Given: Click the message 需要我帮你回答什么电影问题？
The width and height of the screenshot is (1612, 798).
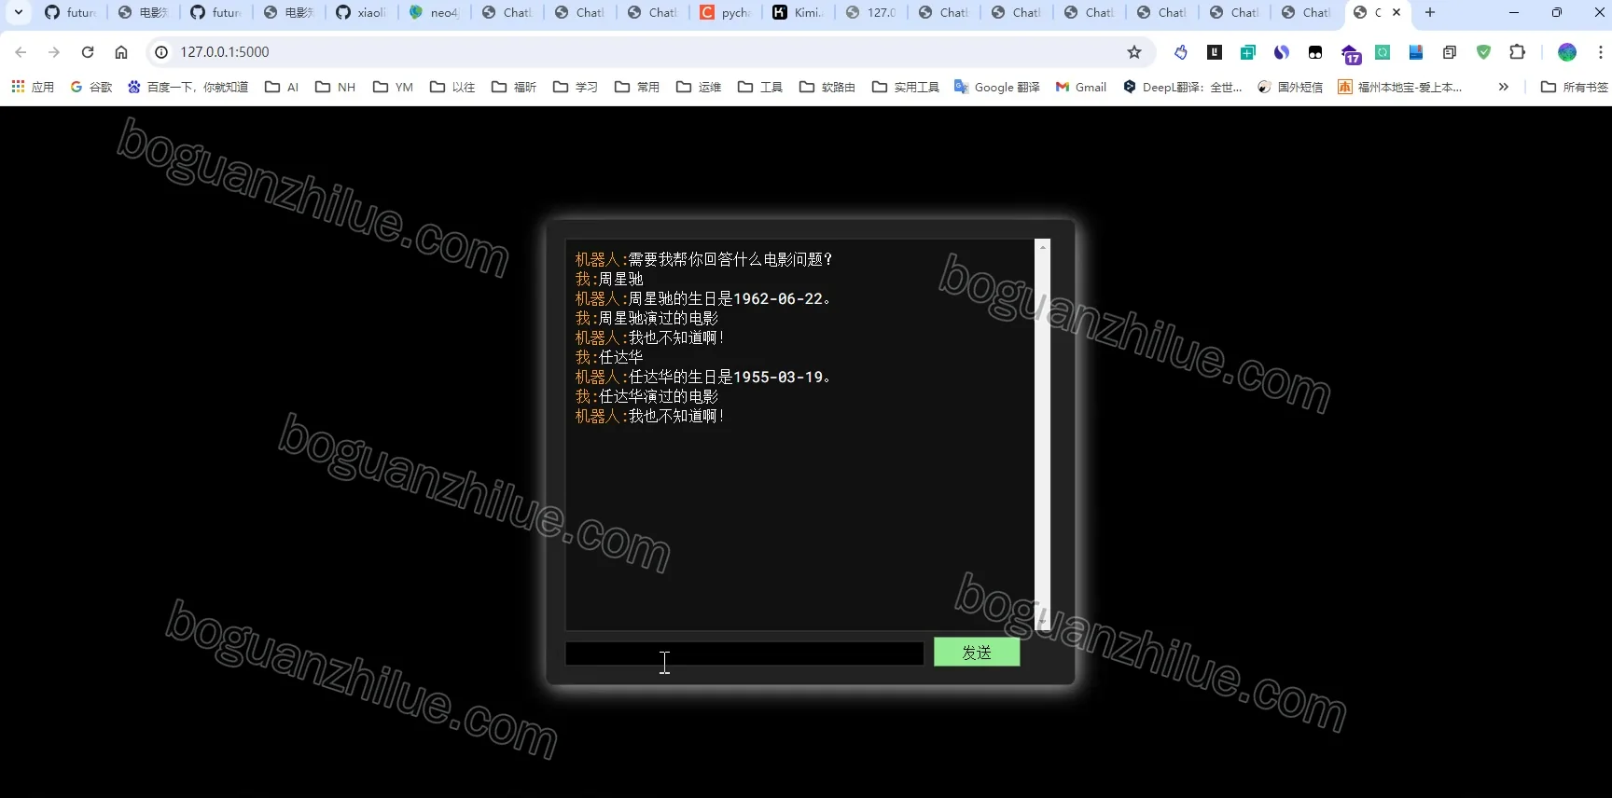Looking at the screenshot, I should coord(731,260).
